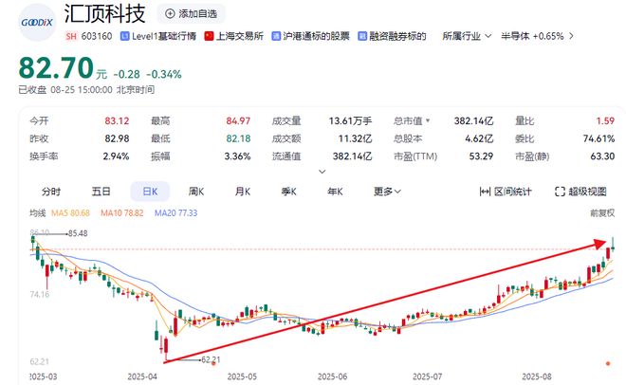
Task: Click the 市盈(静) value 63.30
Action: coord(602,156)
